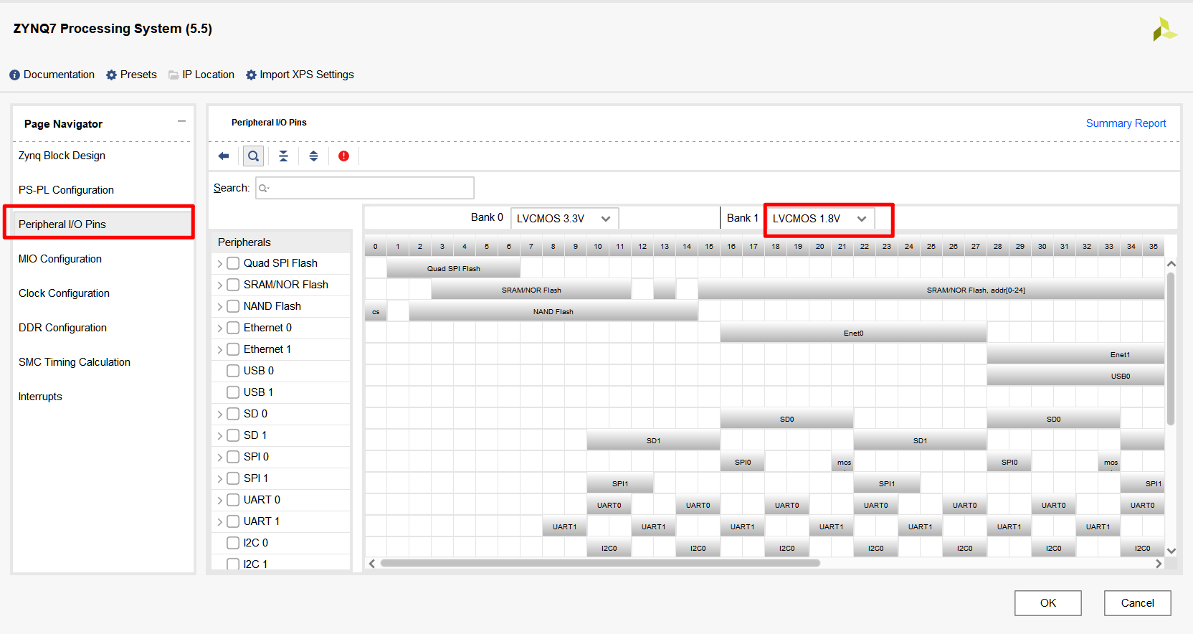Viewport: 1193px width, 634px height.
Task: Expand the Ethernet 0 tree row
Action: pos(219,328)
